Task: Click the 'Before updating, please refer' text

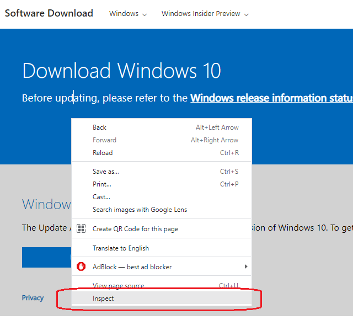Action: pos(105,98)
